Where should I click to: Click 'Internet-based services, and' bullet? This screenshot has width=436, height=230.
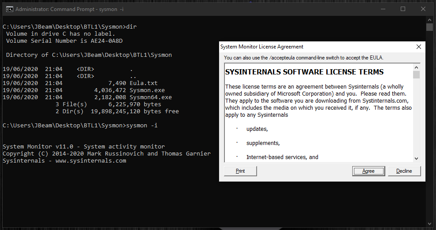pos(282,157)
